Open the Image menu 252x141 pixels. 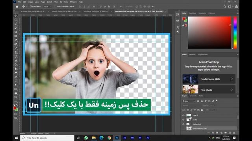point(30,2)
